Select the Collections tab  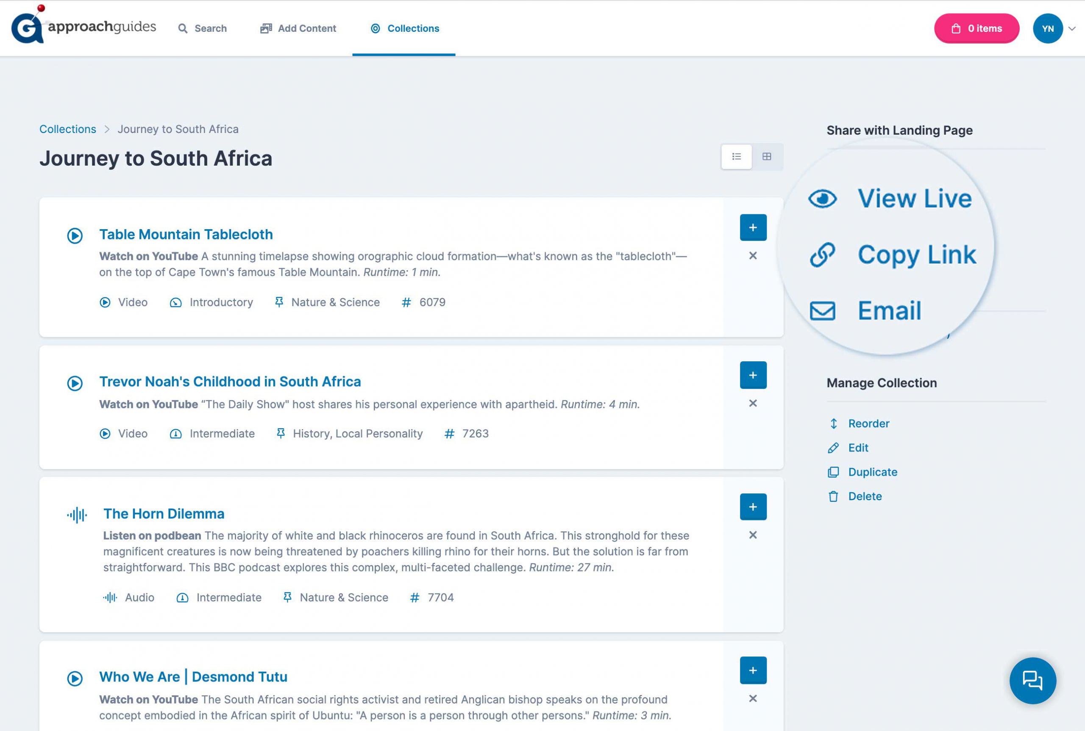point(404,28)
